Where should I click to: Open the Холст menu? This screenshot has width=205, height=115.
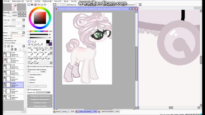click(x=29, y=1)
